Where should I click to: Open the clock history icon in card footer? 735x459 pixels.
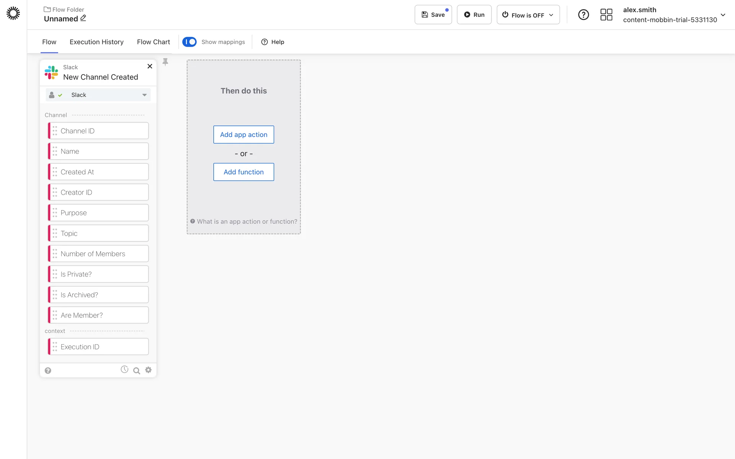[x=124, y=369]
